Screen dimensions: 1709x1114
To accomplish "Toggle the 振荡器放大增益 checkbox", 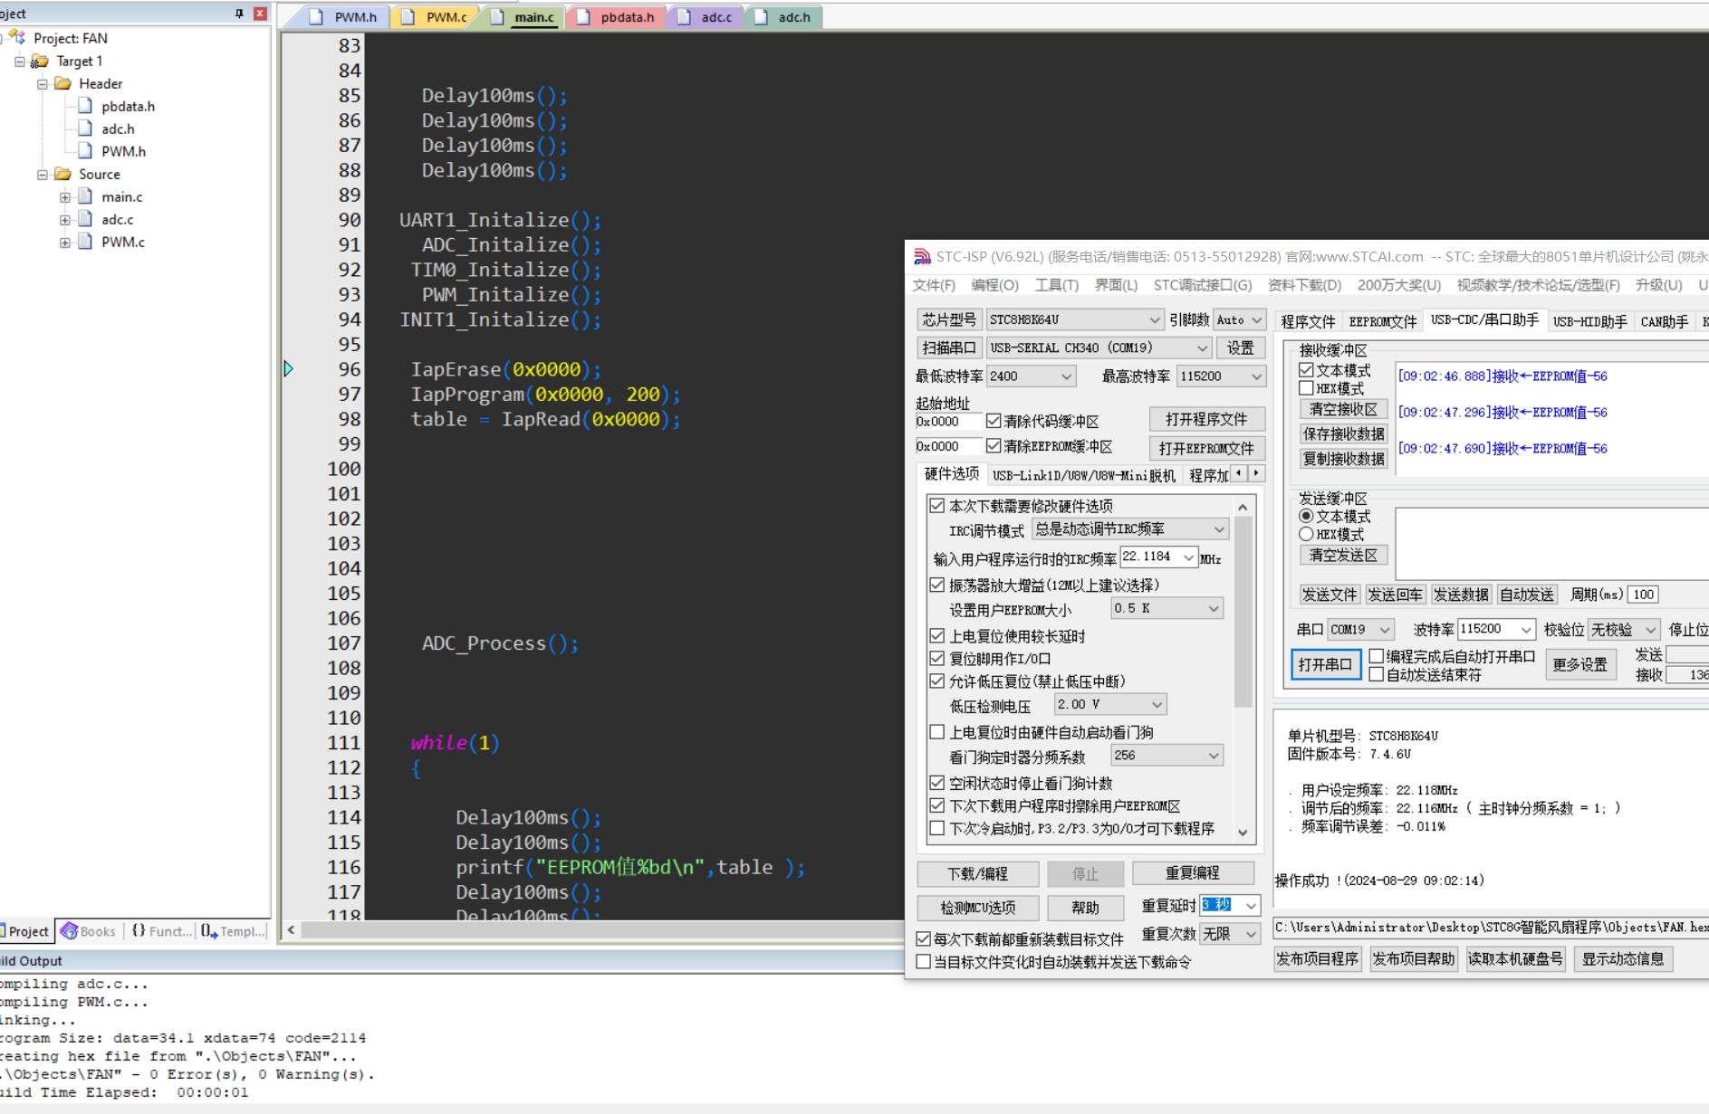I will pos(937,585).
